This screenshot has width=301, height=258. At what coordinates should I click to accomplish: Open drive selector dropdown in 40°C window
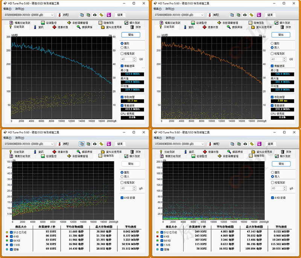[x=179, y=144]
